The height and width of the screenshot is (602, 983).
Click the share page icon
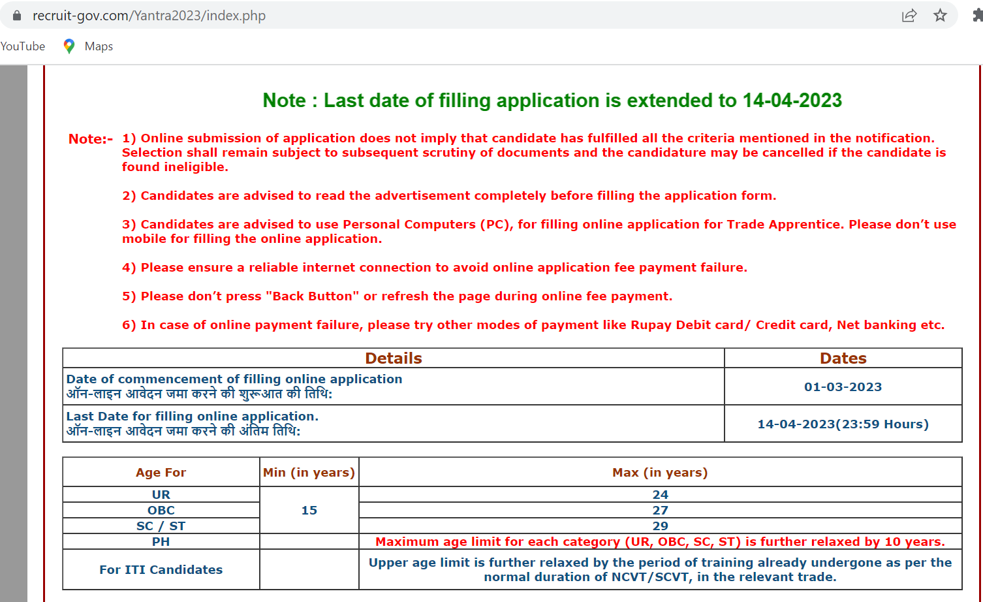(909, 15)
